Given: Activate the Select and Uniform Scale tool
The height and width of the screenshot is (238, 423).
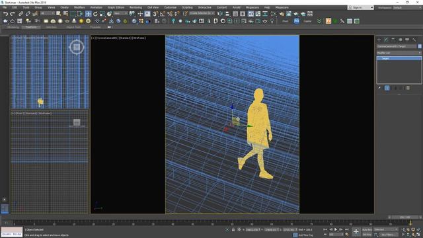Looking at the screenshot, I should (x=102, y=14).
